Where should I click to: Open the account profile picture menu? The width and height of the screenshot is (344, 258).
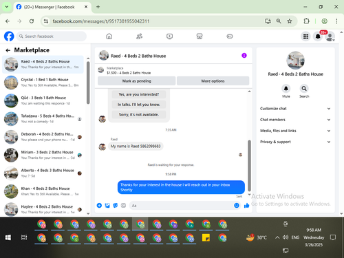(330, 36)
